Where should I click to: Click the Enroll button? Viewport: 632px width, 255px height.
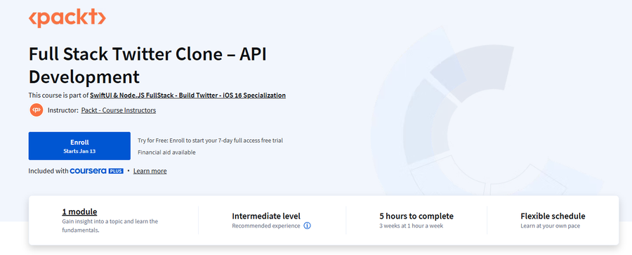tap(79, 146)
